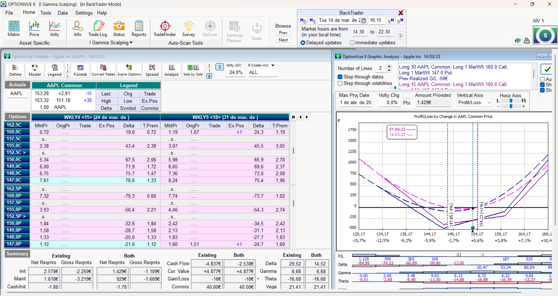
Task: Open the File menu
Action: (x=9, y=13)
